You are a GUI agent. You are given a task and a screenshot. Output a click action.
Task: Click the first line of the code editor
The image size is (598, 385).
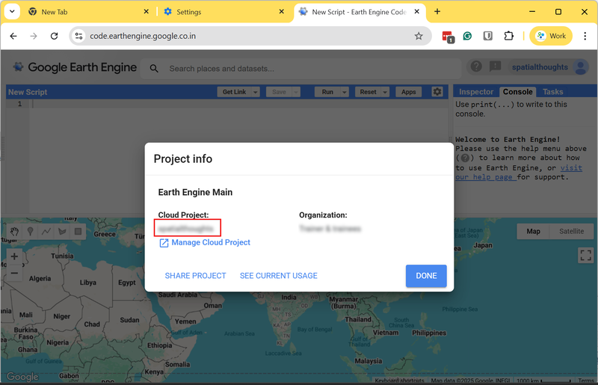[239, 104]
